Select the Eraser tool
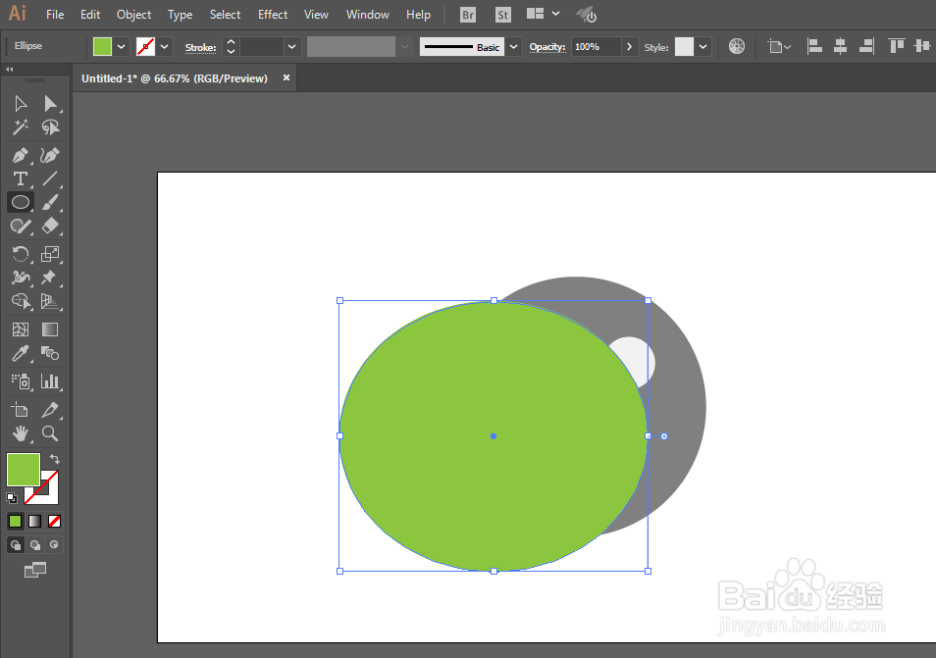Screen dimensions: 936x658 (x=50, y=227)
